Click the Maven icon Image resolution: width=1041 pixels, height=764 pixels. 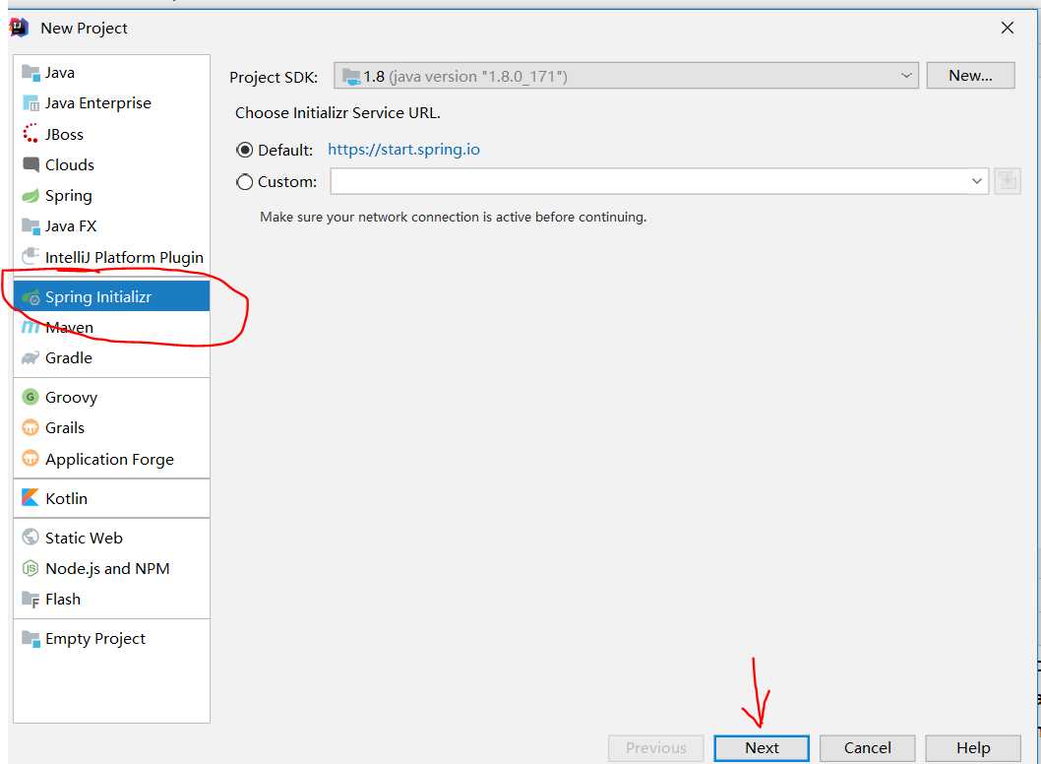coord(31,327)
